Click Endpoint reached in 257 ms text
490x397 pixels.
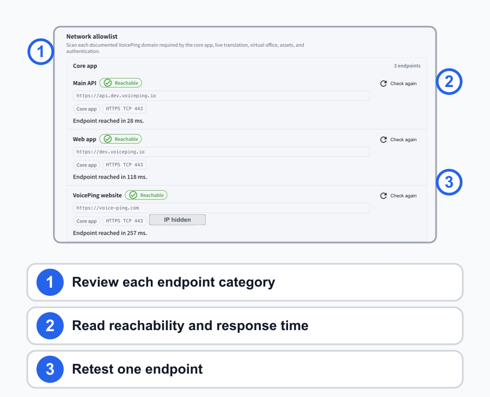tap(110, 233)
